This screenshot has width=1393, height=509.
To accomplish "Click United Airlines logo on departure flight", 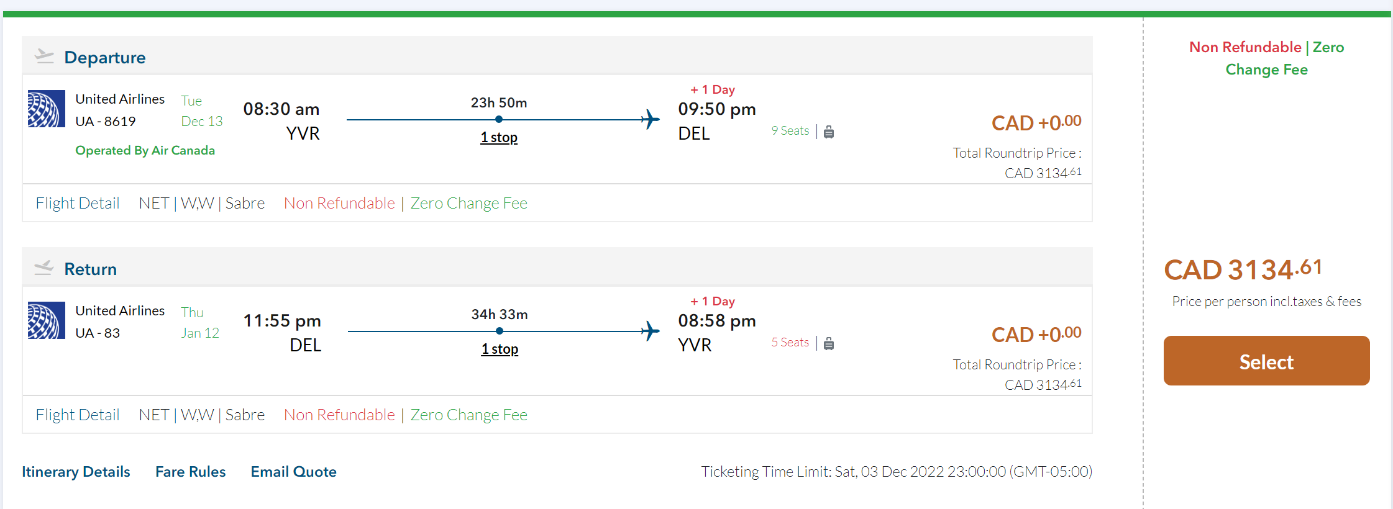I will [47, 109].
